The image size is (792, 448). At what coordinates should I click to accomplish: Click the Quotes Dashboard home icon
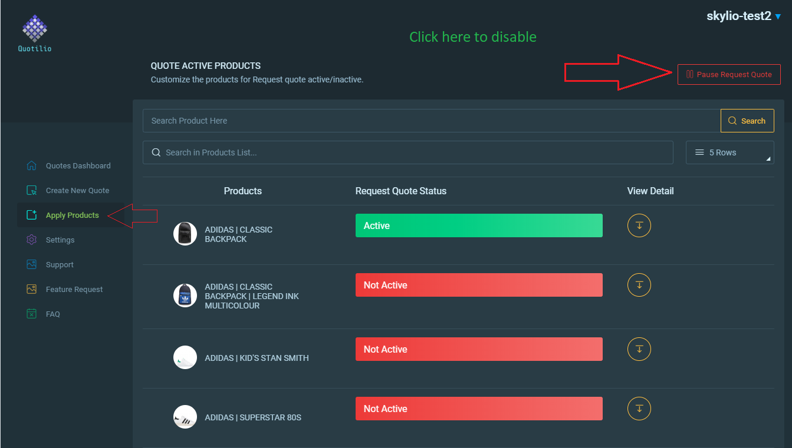(x=32, y=165)
